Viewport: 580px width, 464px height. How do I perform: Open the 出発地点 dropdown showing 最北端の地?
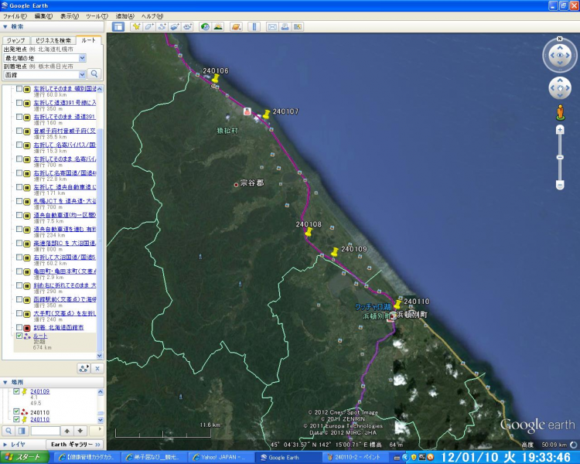83,58
